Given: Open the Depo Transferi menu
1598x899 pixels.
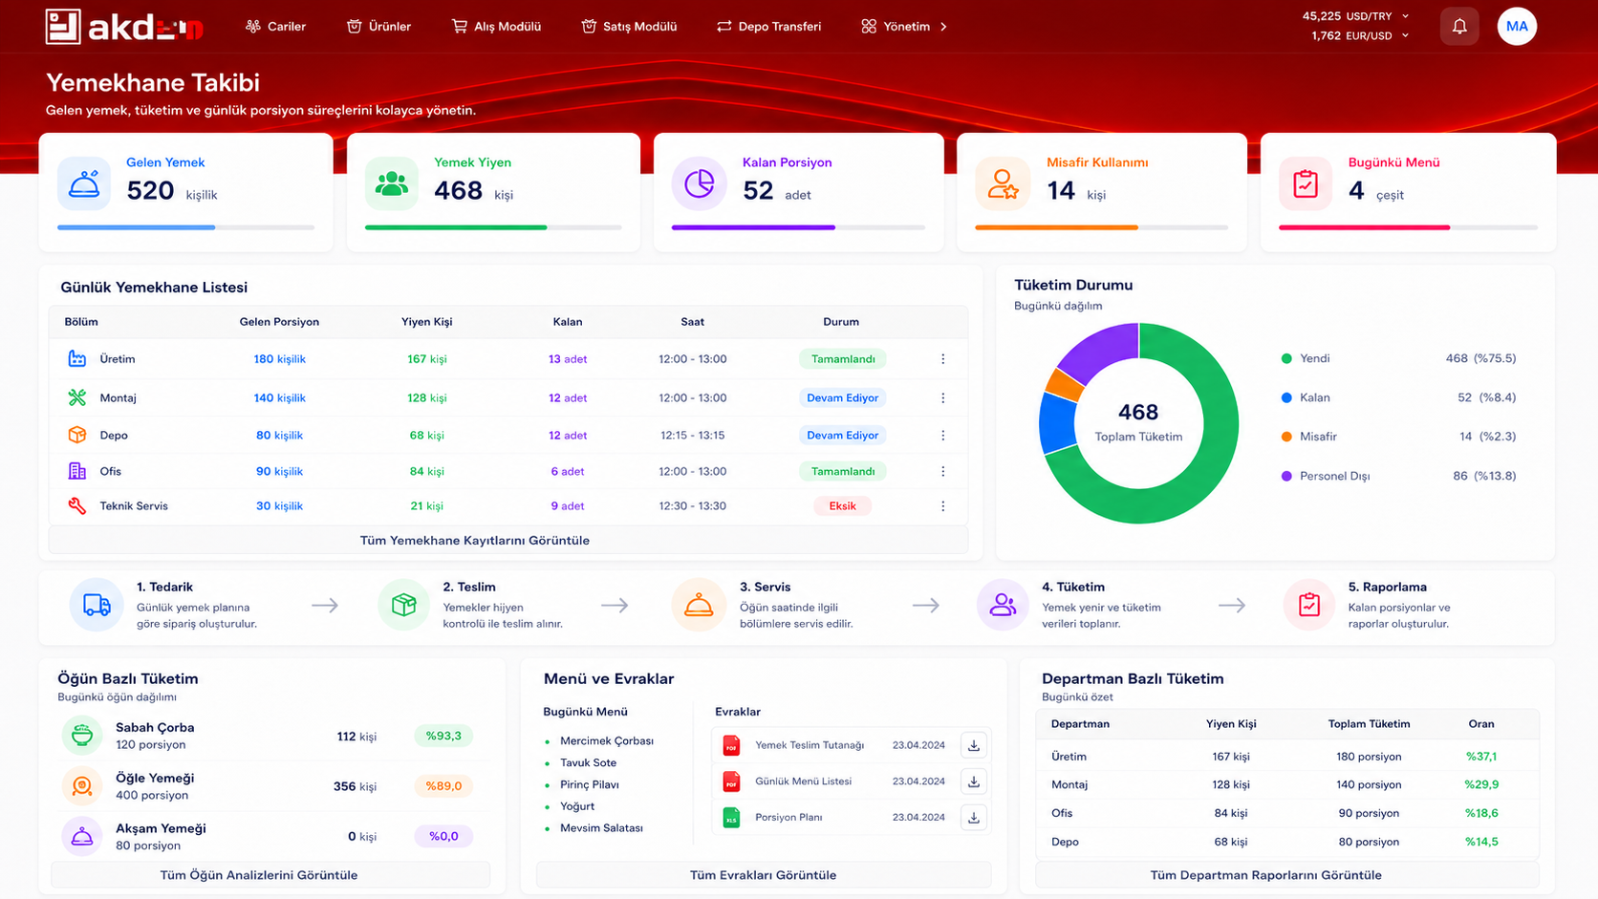Looking at the screenshot, I should pyautogui.click(x=768, y=27).
